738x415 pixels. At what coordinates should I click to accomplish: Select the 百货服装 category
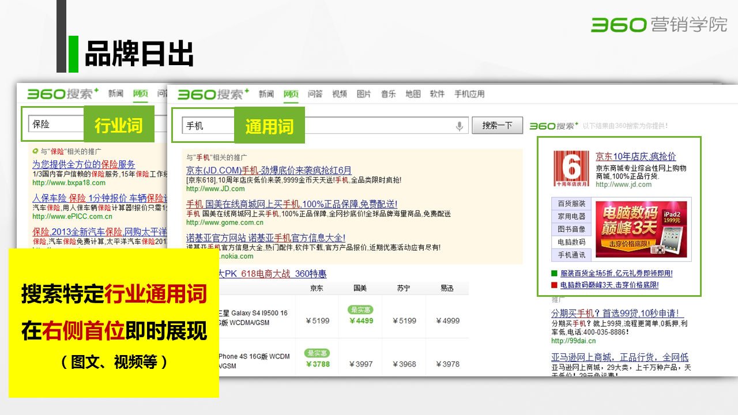click(x=571, y=203)
